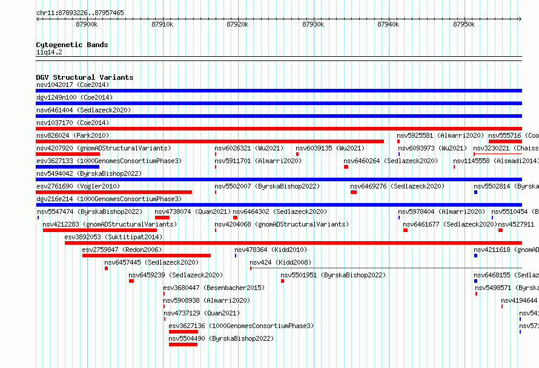Viewport: 539px width, 368px height.
Task: Click the DGV Structural Variants track title
Action: 85,77
